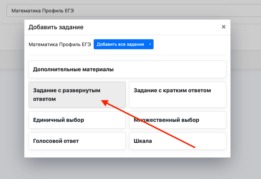Select the Единичный выбор task type
This screenshot has height=179, width=261.
tap(77, 120)
